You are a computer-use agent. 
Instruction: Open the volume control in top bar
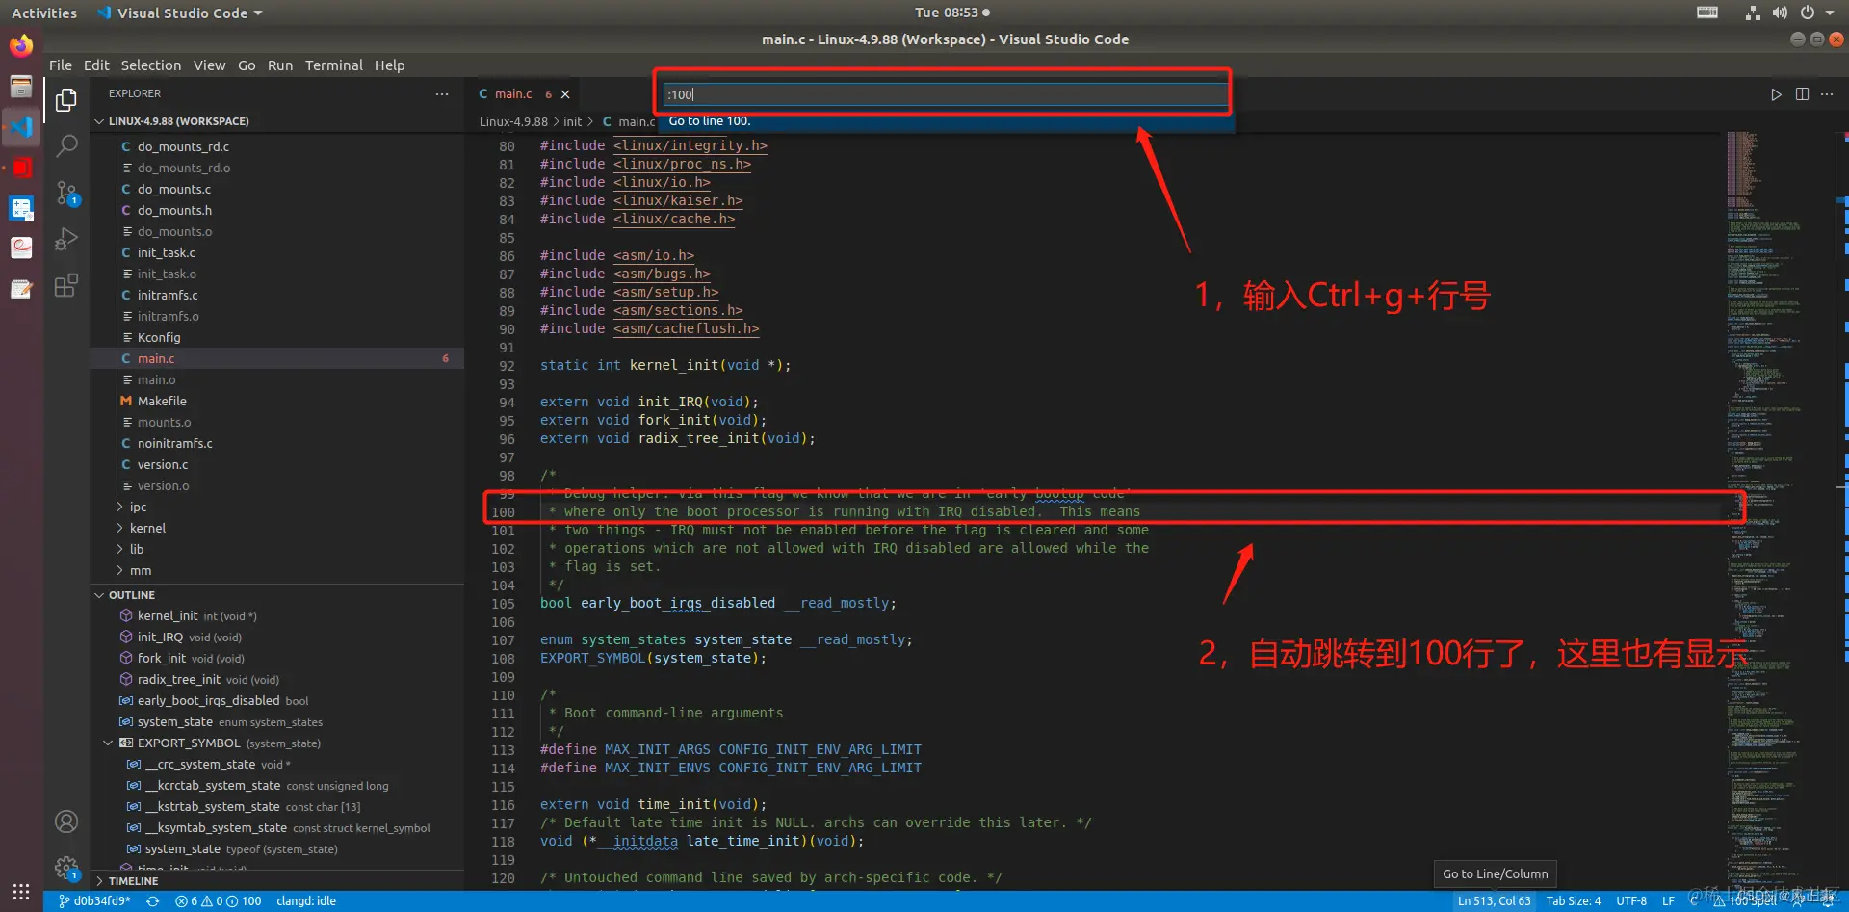tap(1780, 13)
